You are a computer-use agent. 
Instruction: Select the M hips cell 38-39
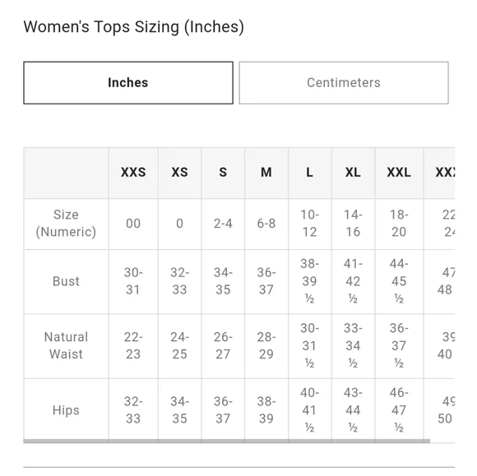266,410
